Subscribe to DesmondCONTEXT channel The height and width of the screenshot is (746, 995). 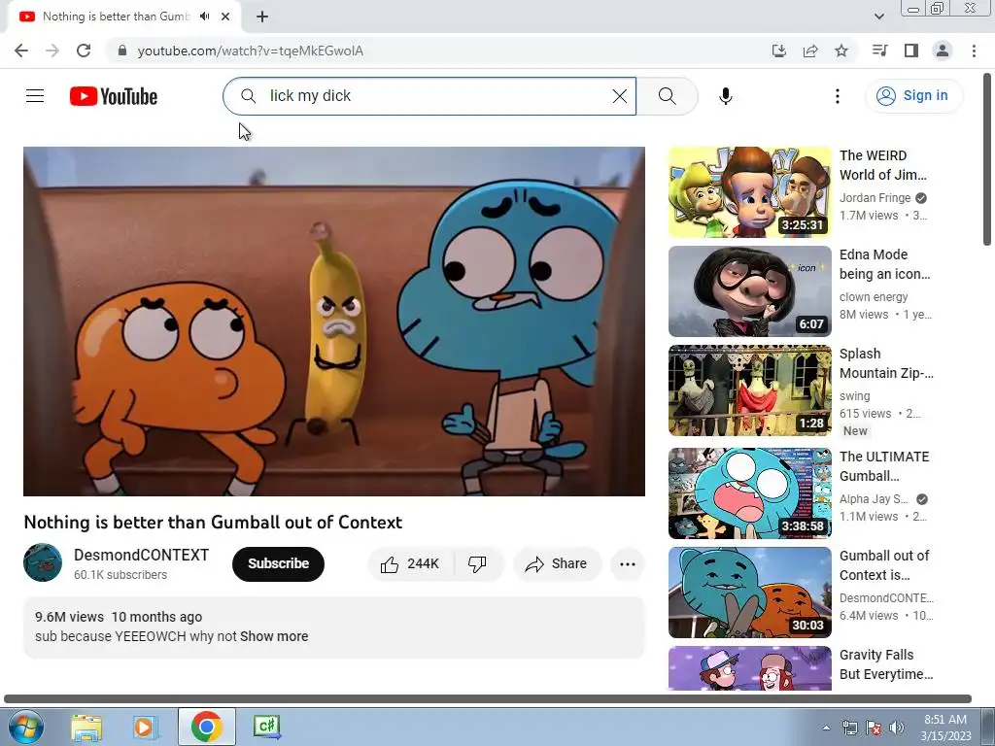(x=278, y=564)
